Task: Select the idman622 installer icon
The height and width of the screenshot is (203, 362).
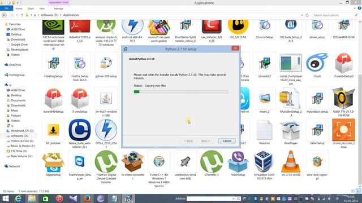Action: 264,63
